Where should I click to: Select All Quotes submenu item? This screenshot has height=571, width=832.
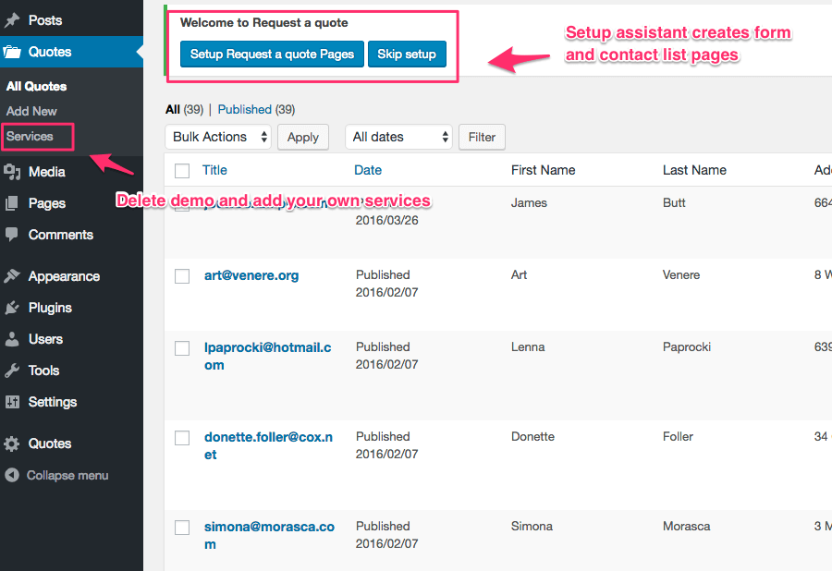click(x=36, y=87)
